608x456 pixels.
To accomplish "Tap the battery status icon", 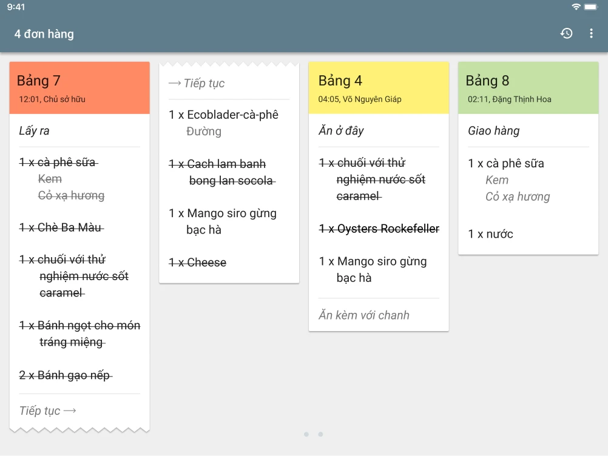I will [590, 7].
